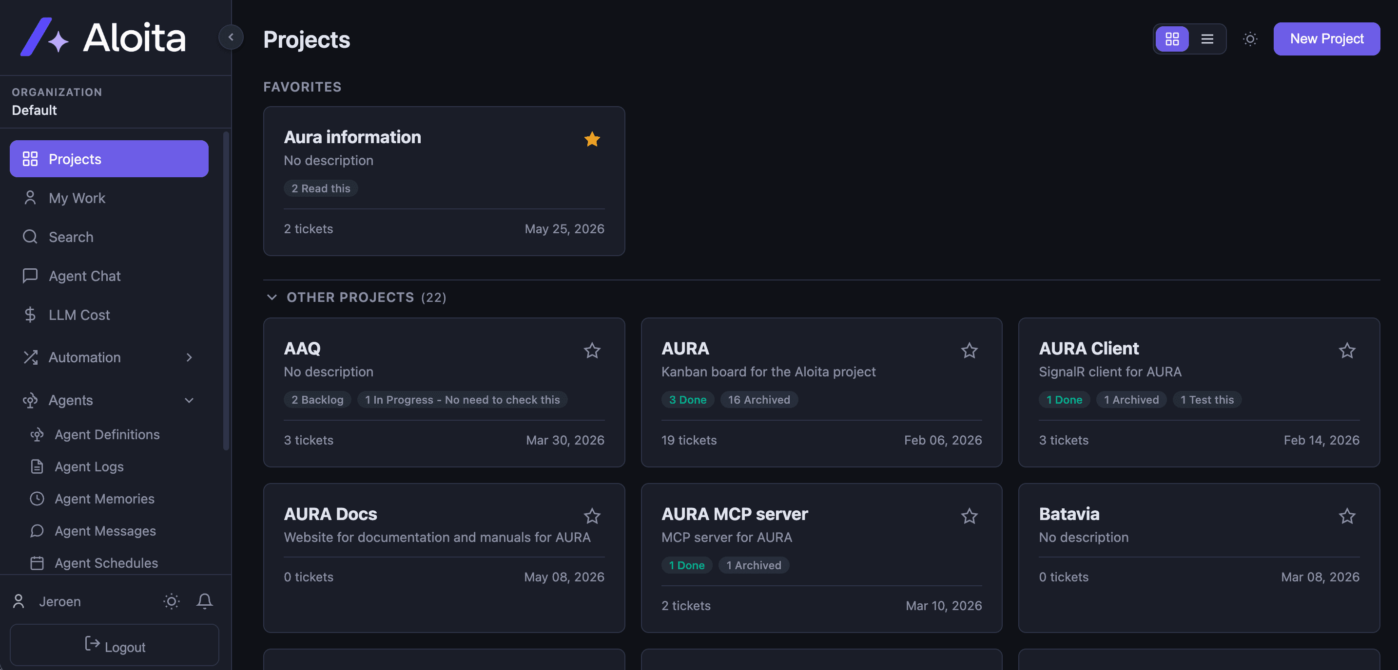Toggle theme with sun icon beside Jeroen
1398x670 pixels.
click(171, 601)
